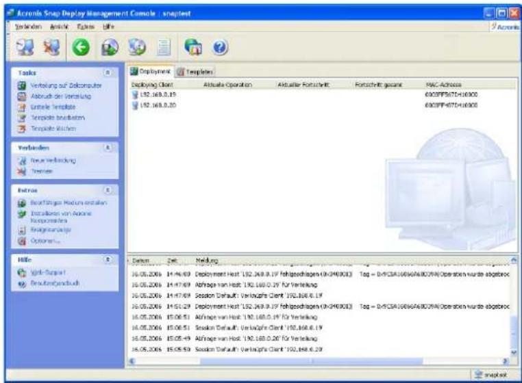Screen dimensions: 522x383
Task: Click the Neue Verbindung icon
Action: click(x=22, y=161)
